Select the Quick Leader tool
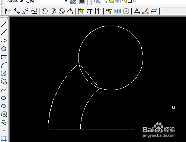186x142 pixels. [x=109, y=11]
